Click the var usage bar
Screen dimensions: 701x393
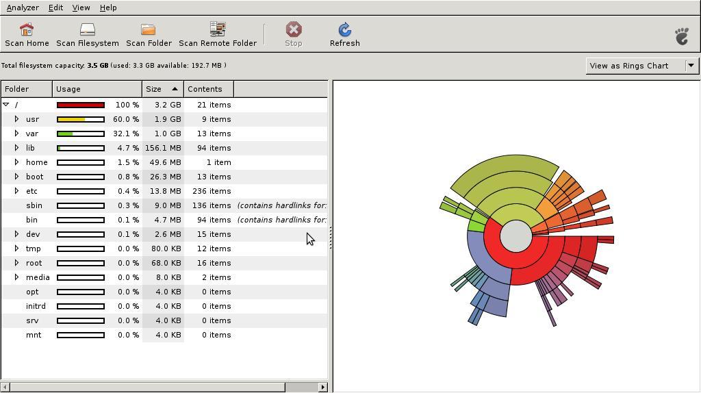click(81, 134)
